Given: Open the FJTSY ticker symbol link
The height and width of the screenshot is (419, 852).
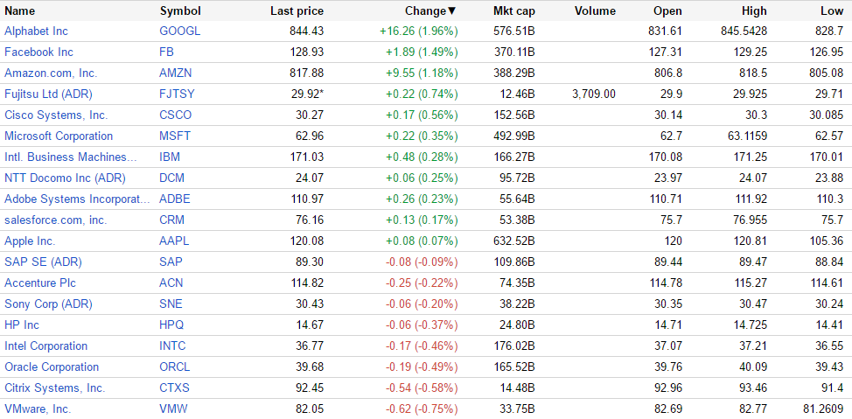Looking at the screenshot, I should click(178, 94).
